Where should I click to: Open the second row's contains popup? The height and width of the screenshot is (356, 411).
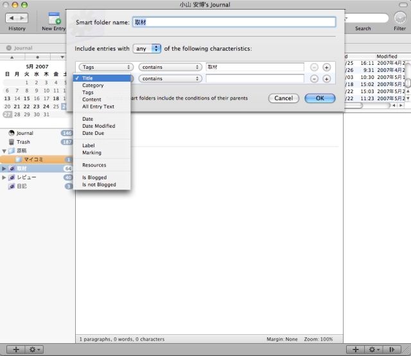click(x=170, y=78)
